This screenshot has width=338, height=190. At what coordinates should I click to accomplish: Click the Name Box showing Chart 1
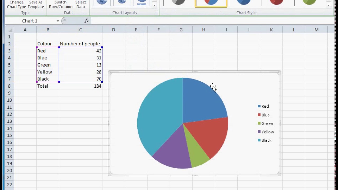(30, 21)
